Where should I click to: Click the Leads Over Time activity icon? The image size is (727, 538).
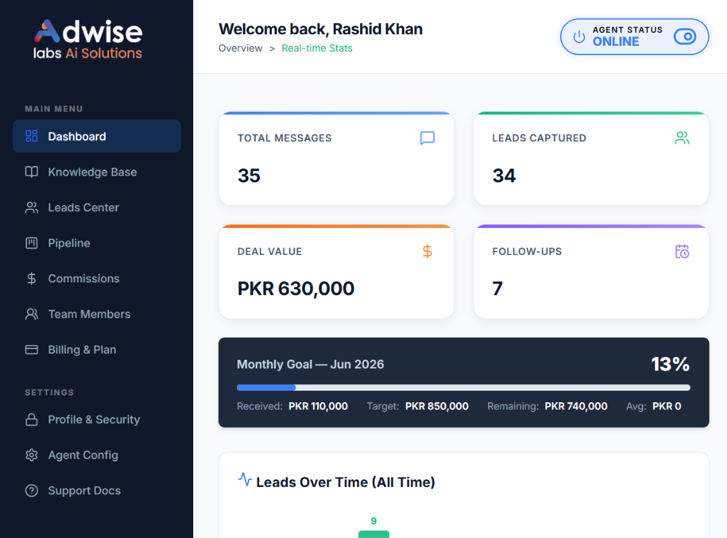tap(245, 479)
